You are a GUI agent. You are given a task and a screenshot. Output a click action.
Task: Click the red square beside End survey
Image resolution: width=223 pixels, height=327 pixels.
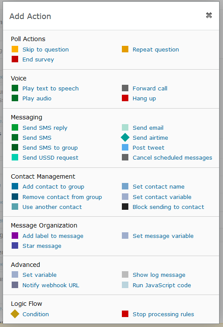point(15,59)
